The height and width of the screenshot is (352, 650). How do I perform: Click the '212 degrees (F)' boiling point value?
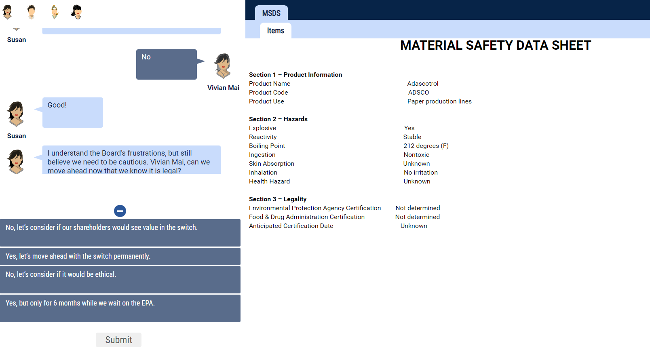426,146
